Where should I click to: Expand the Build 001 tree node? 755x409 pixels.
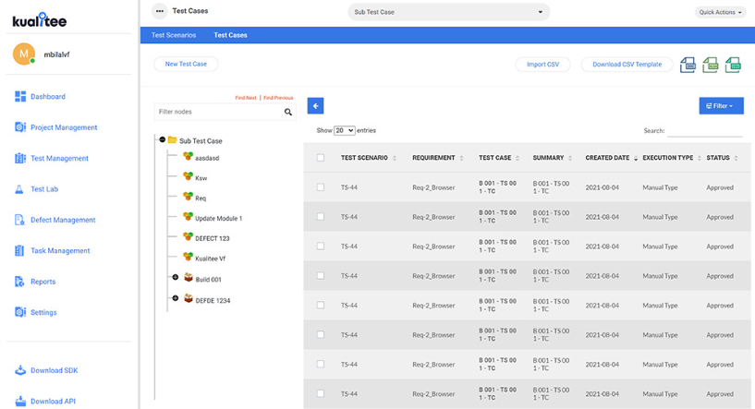[176, 277]
